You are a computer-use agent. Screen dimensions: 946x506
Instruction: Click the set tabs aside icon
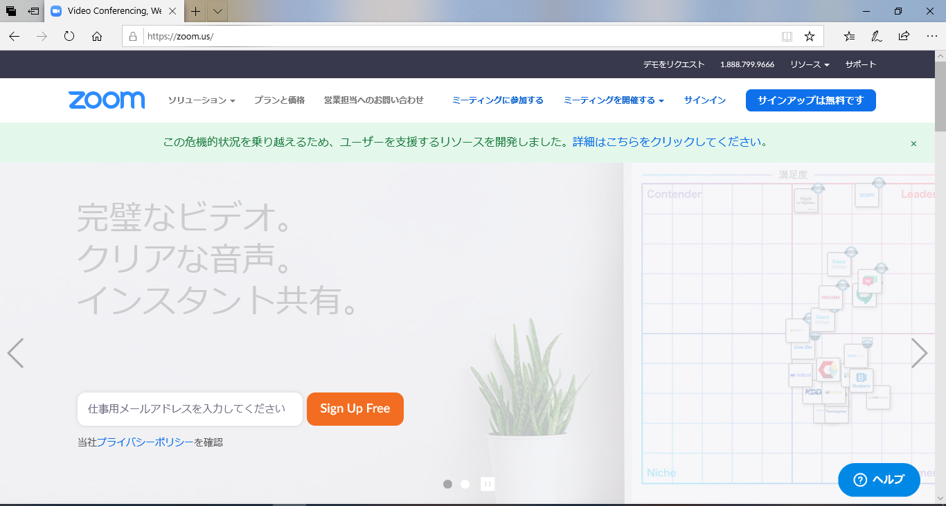(x=33, y=11)
